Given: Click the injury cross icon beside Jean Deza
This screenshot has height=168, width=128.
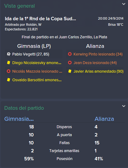Looking at the screenshot, I should click(70, 63).
